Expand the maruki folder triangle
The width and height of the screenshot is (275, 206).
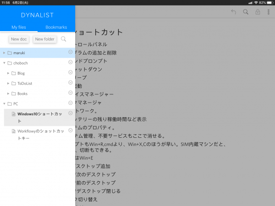coord(4,53)
